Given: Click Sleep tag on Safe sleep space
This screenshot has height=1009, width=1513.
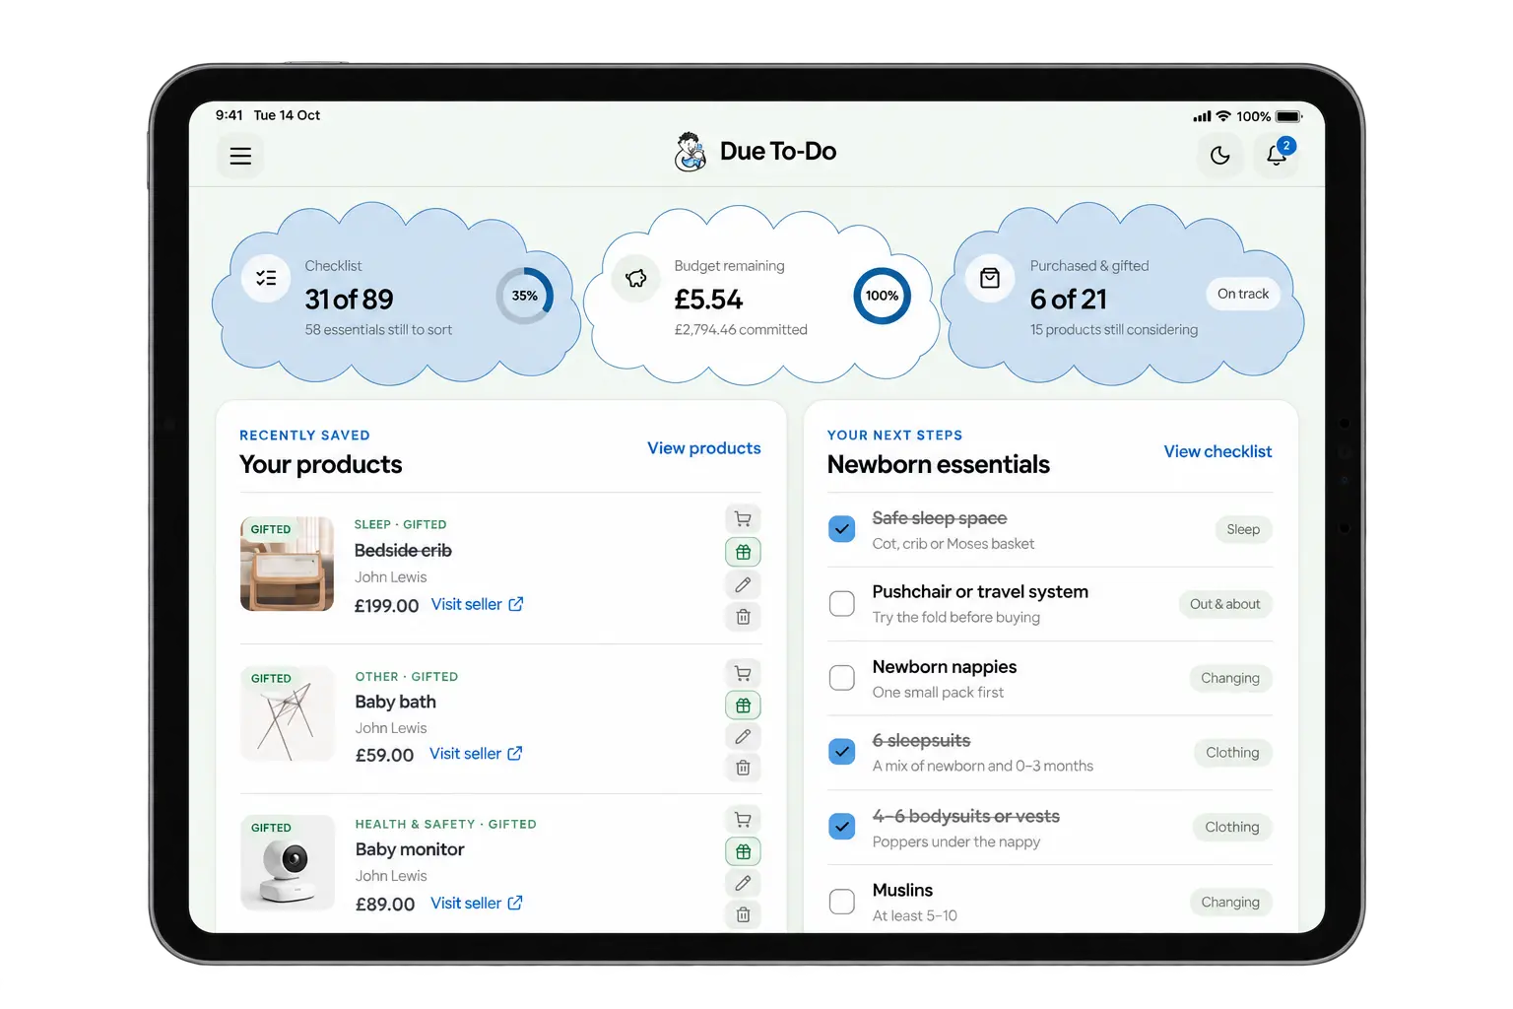Looking at the screenshot, I should pyautogui.click(x=1243, y=529).
